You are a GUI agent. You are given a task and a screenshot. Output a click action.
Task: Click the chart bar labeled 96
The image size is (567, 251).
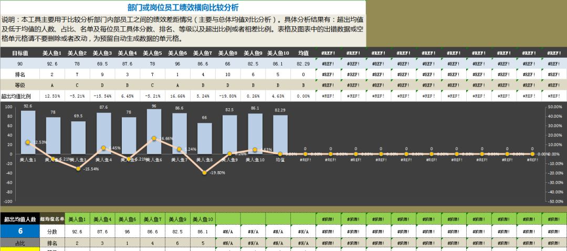(x=154, y=131)
